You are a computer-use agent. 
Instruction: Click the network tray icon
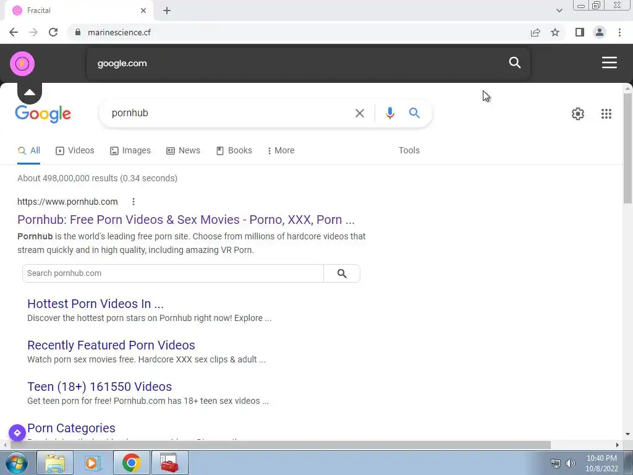[556, 463]
